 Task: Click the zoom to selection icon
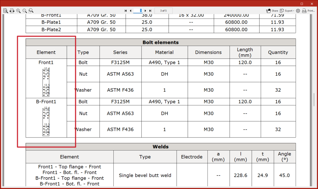31,11
